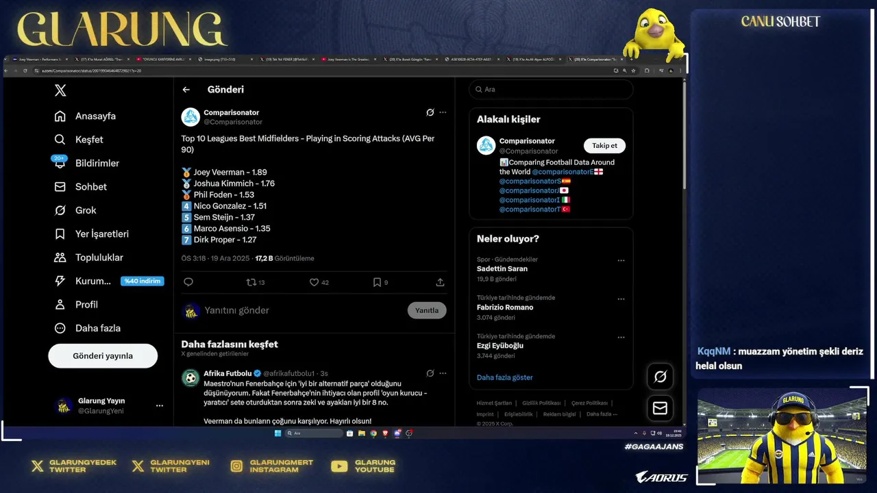The width and height of the screenshot is (877, 493).
Task: Open Sohbet messages
Action: [x=81, y=187]
